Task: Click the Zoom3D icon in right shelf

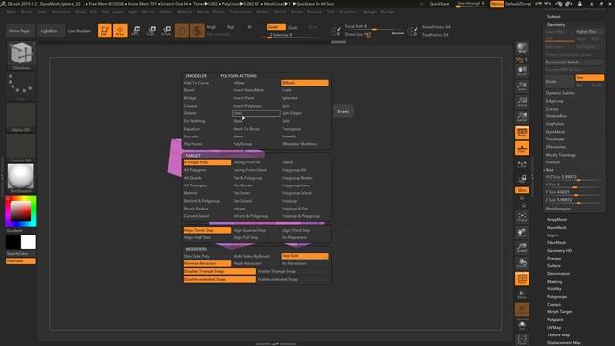Action: coord(522,248)
